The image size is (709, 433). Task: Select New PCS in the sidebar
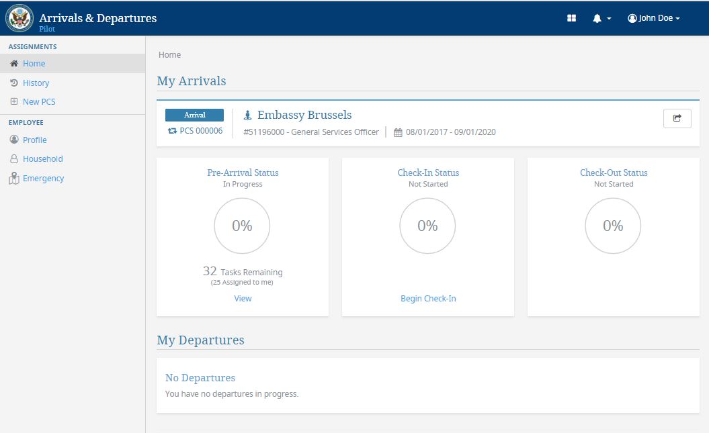[x=40, y=101]
